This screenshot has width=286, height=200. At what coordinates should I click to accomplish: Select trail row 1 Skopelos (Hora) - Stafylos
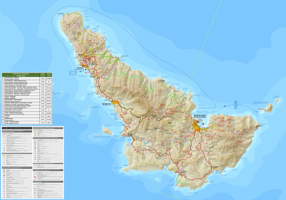27,79
